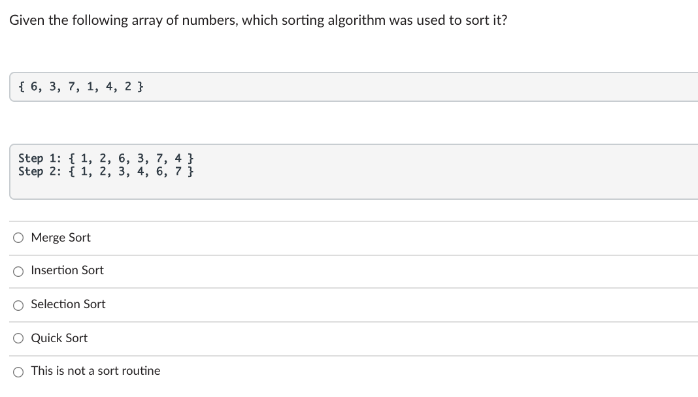The image size is (698, 397).
Task: Click the sorted array in Step 2
Action: pyautogui.click(x=131, y=172)
